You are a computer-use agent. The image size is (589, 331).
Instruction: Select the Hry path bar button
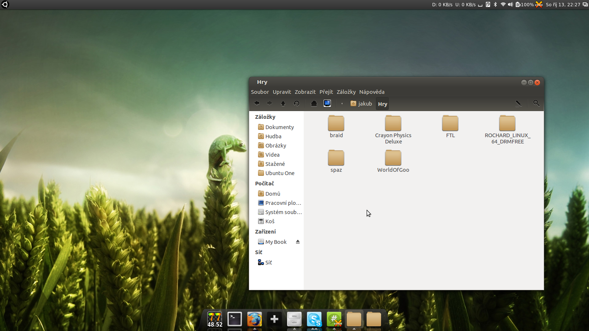[382, 104]
